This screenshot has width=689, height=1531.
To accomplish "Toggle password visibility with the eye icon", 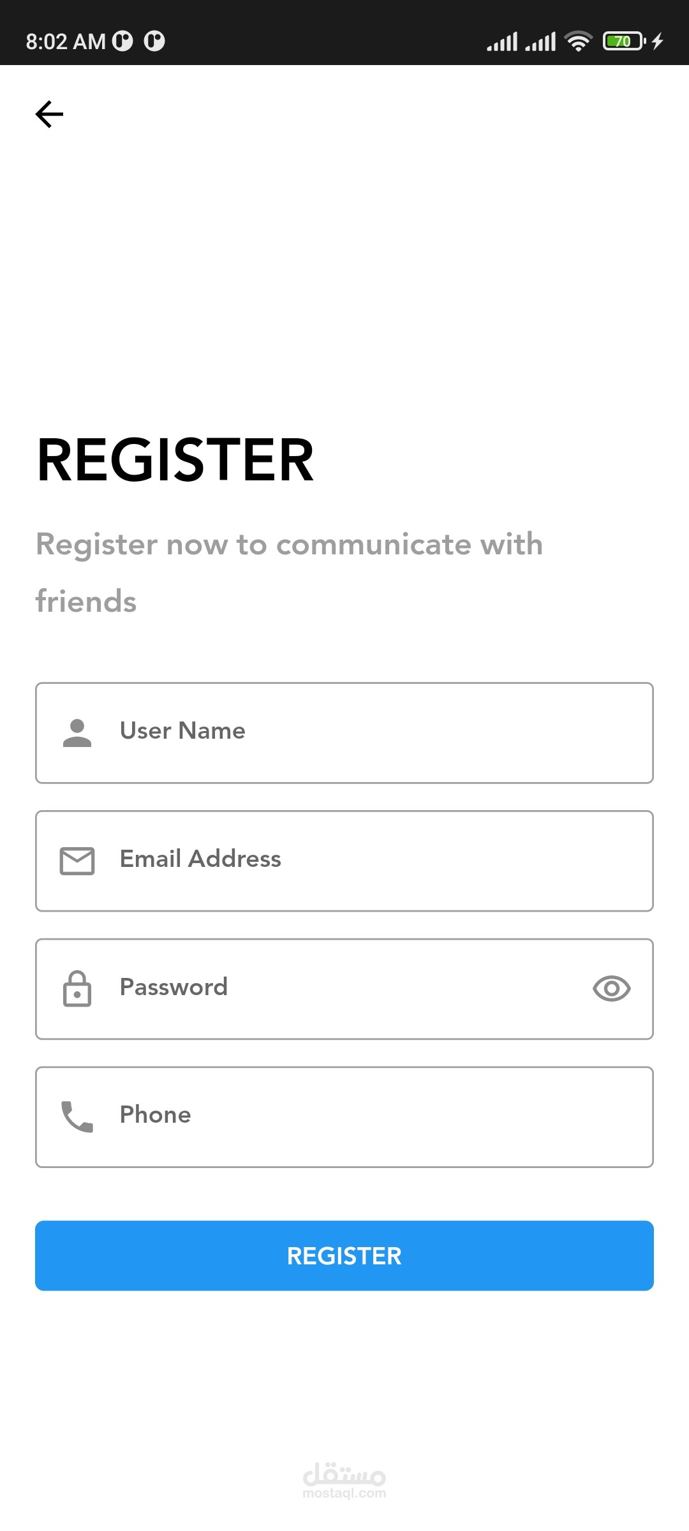I will point(611,989).
